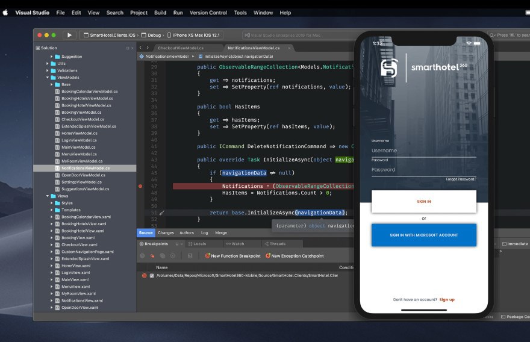Select MenuViewModel.cs in solution tree

point(79,154)
